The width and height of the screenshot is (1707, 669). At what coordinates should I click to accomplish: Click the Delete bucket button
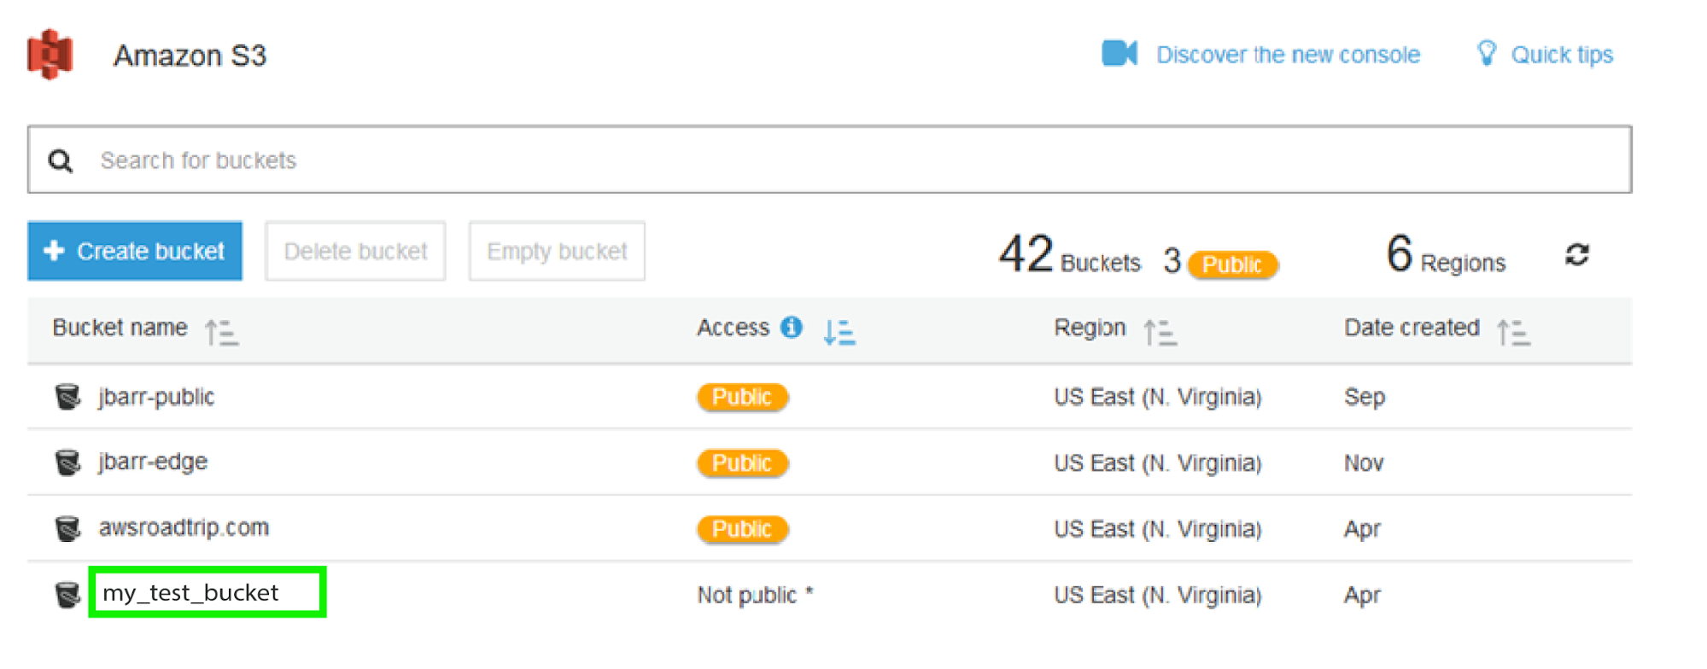[x=355, y=251]
